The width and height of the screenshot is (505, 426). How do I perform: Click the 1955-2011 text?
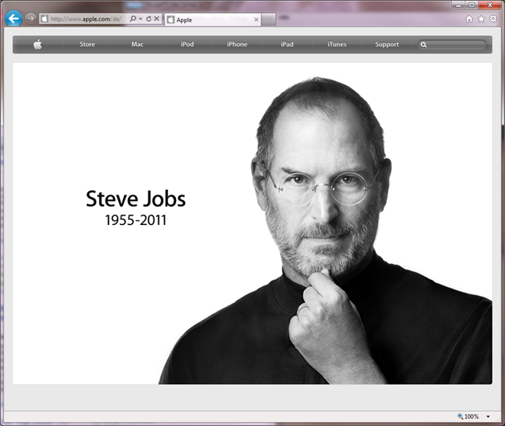pos(136,220)
